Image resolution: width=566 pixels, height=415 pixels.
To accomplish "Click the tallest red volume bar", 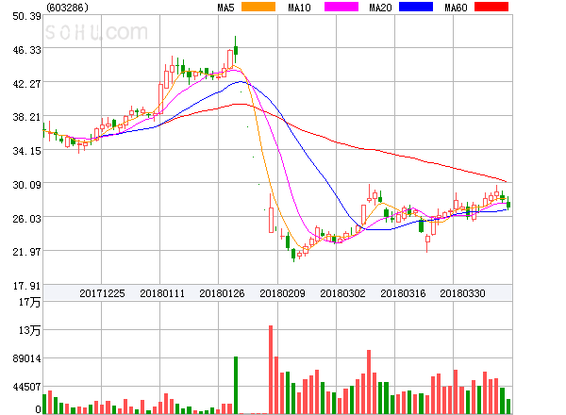I will (x=271, y=370).
